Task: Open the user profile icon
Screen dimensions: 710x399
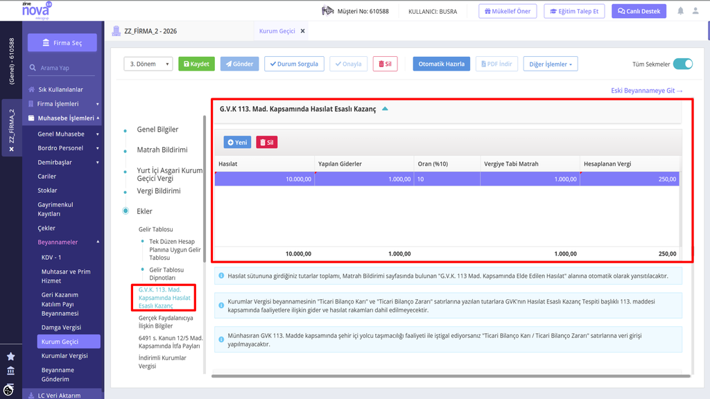Action: click(695, 11)
